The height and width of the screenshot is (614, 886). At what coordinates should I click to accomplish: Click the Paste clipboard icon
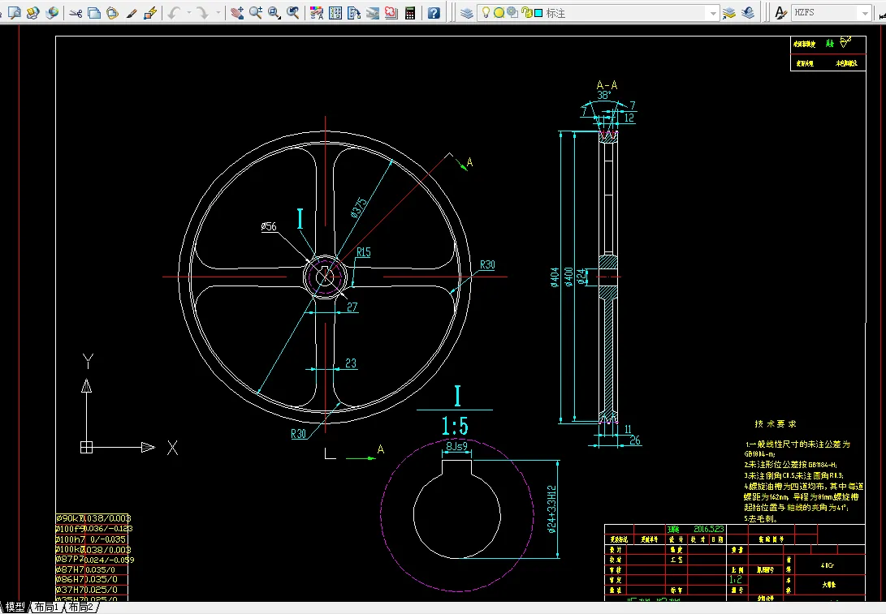pos(113,12)
